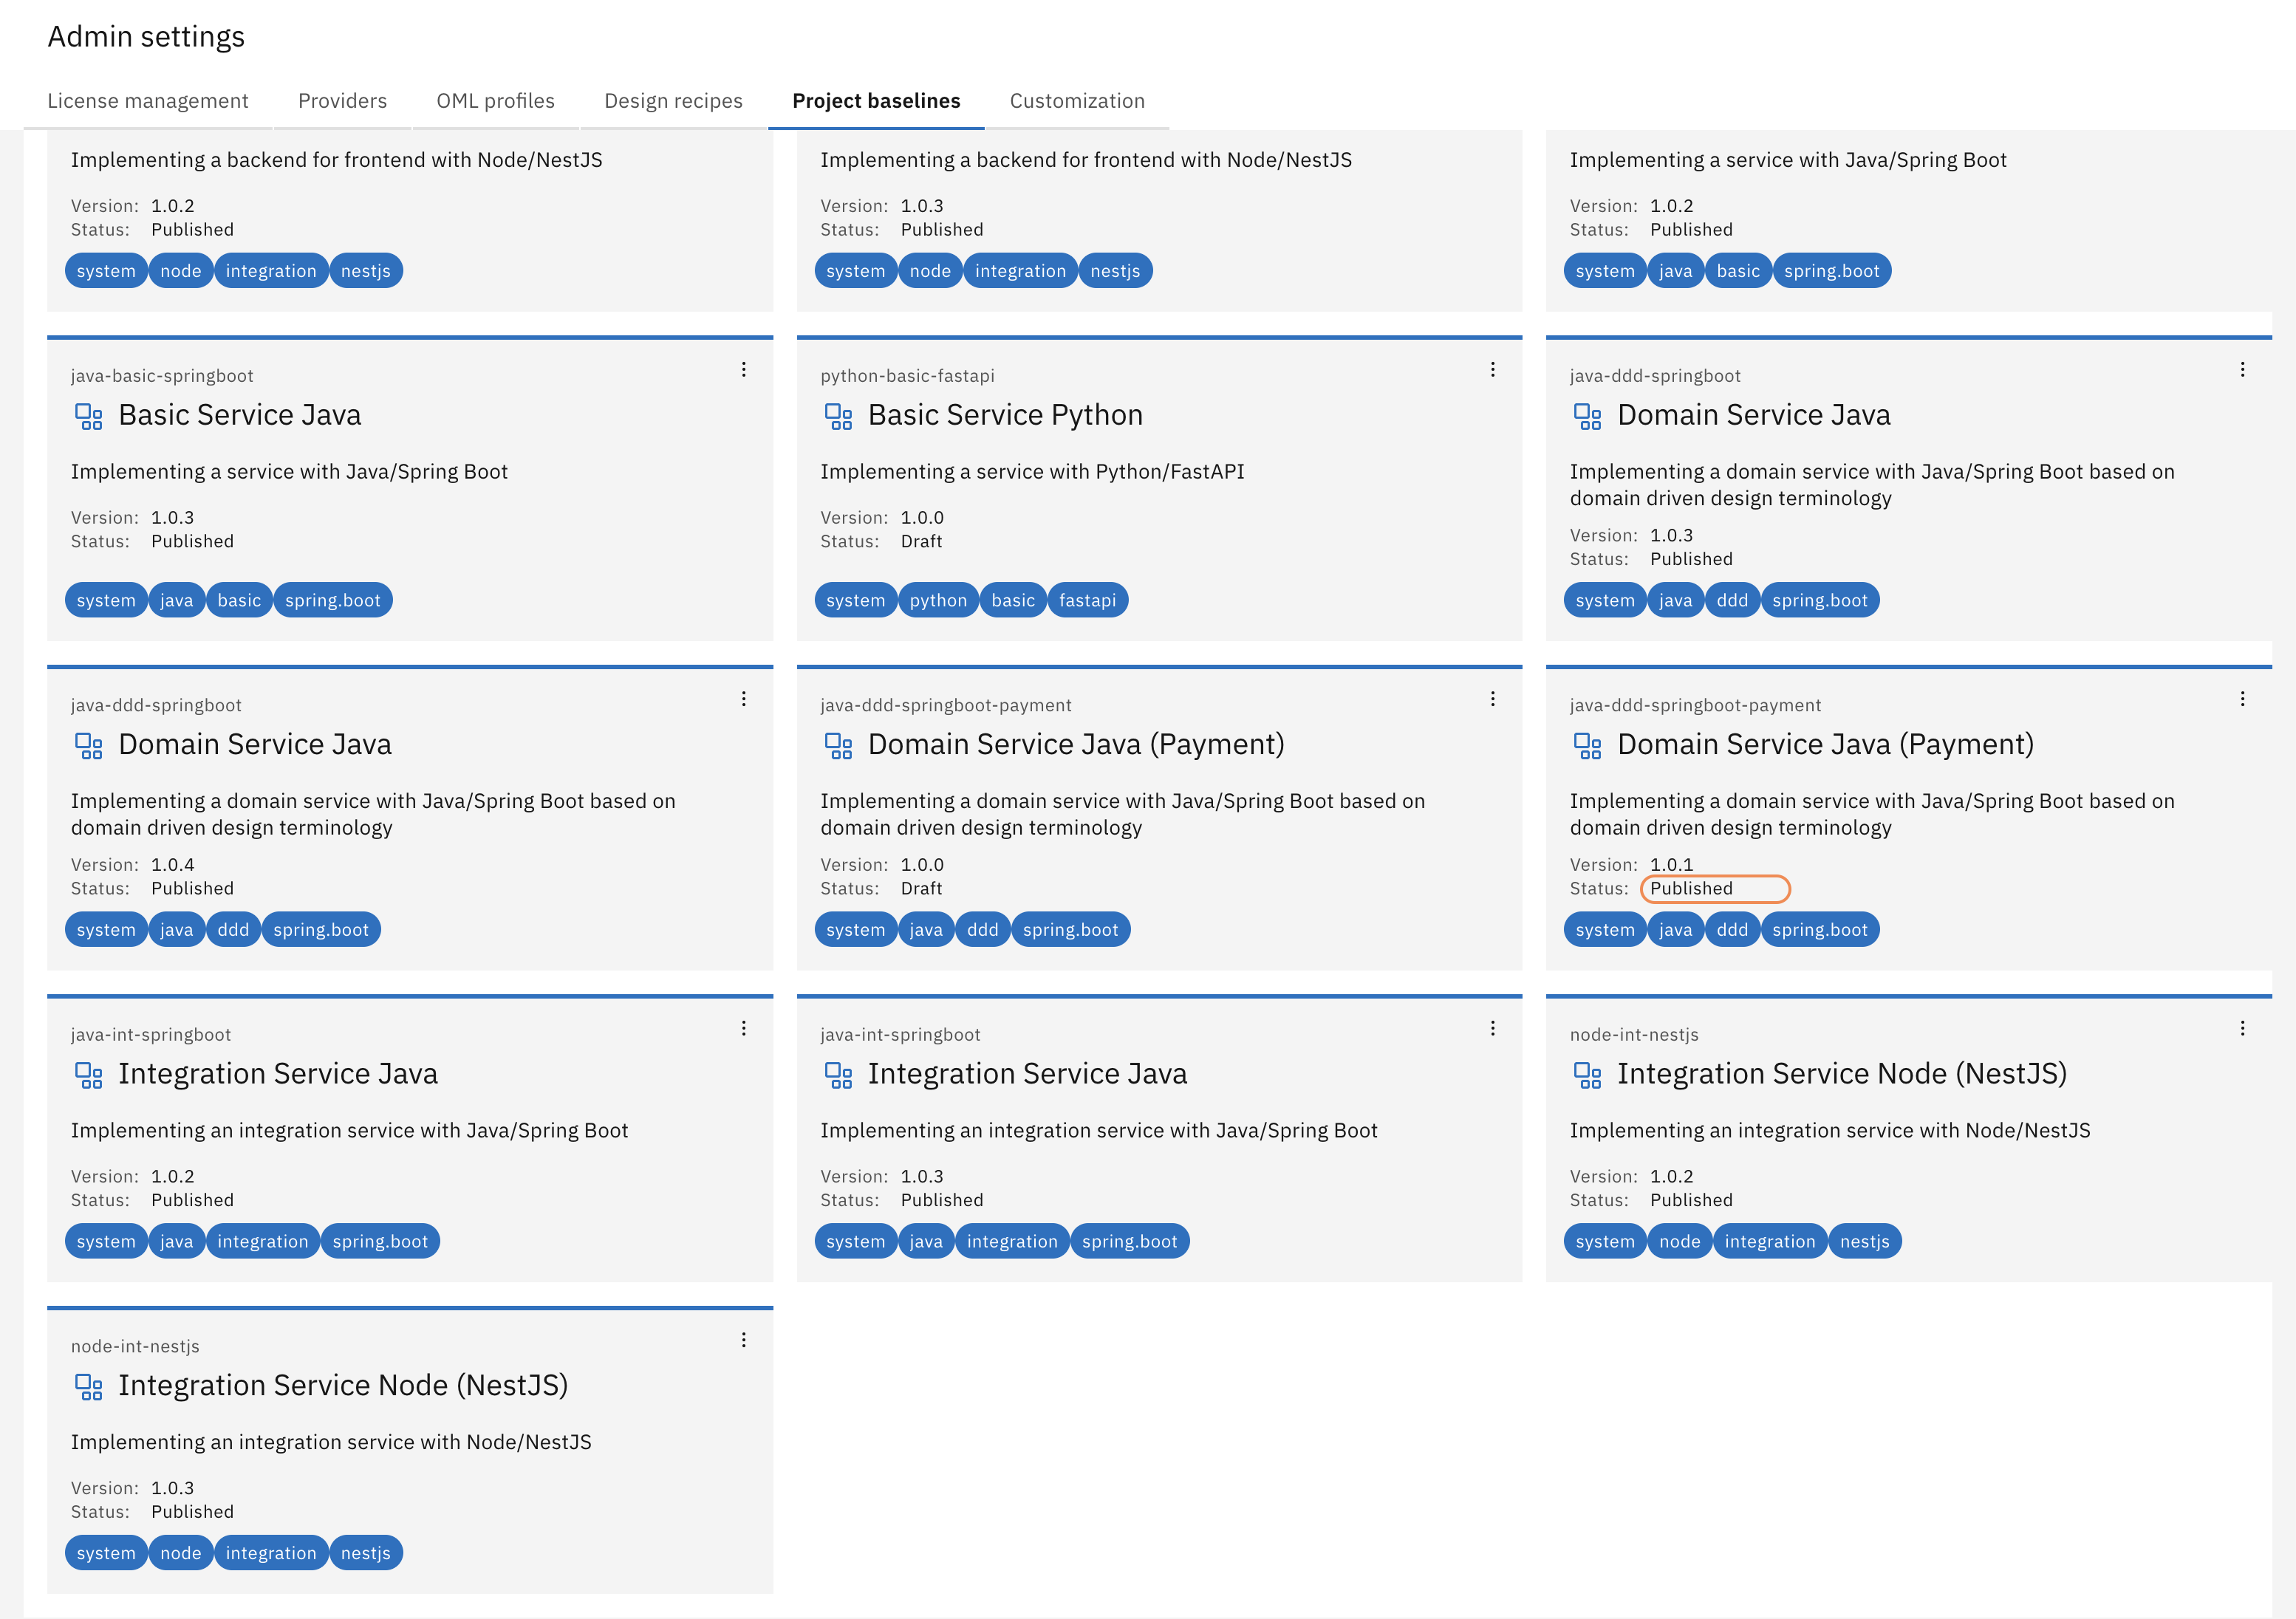Screen dimensions: 2296x1619
Task: Click version 1.0.4 on Domain Service Java card
Action: [173, 865]
